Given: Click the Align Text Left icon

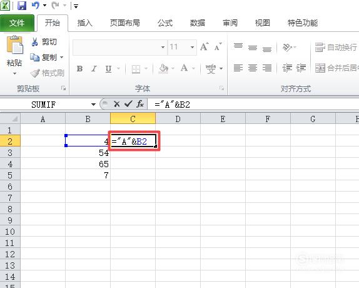Looking at the screenshot, I should coord(238,68).
